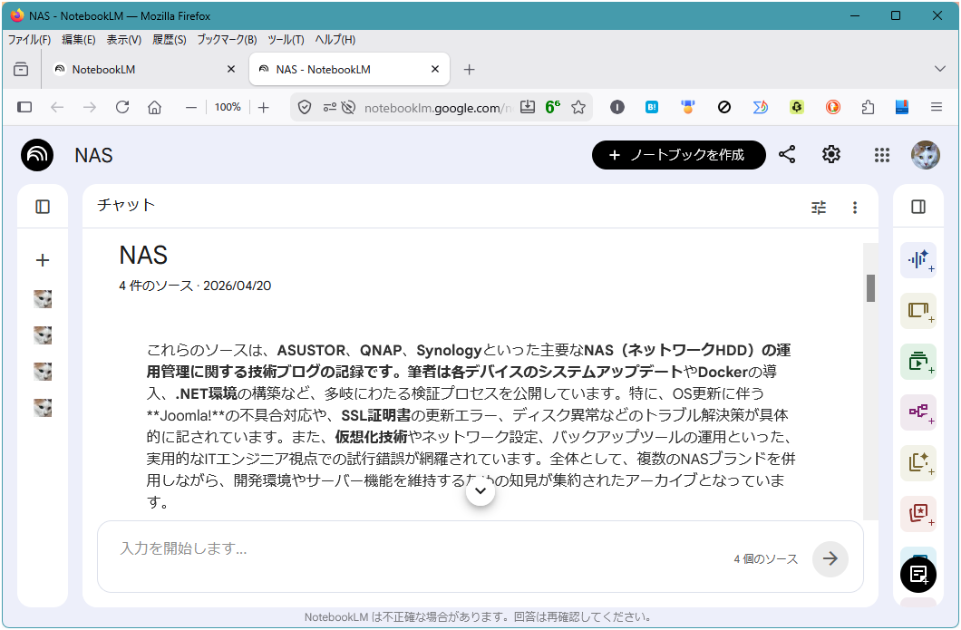The height and width of the screenshot is (630, 961).
Task: Open the Firefox extensions puzzle icon
Action: (868, 107)
